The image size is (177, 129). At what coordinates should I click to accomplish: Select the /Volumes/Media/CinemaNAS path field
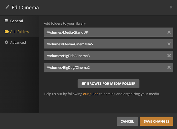(103, 44)
